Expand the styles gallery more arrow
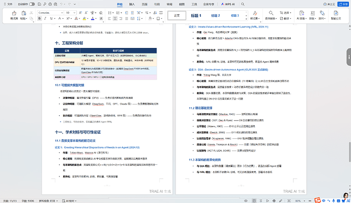 [x=246, y=19]
